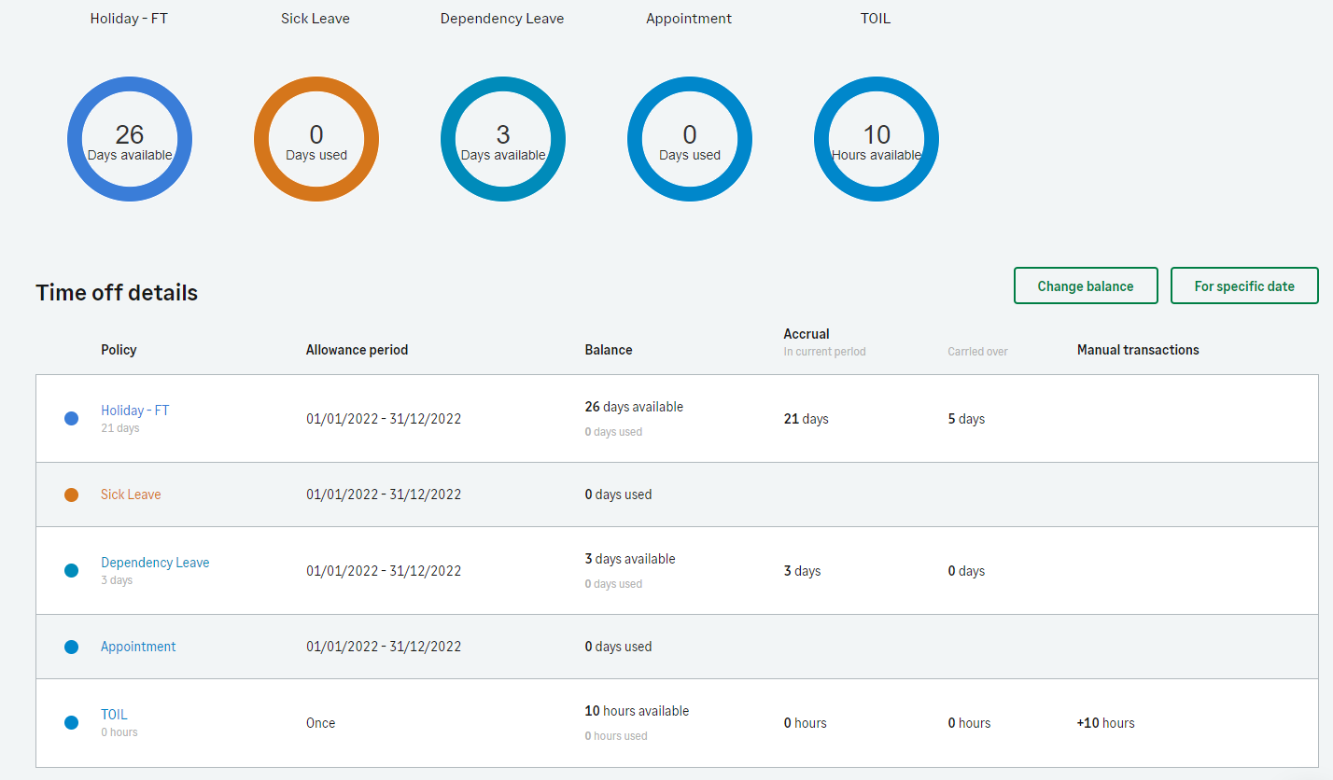Click the +10 hours manual transaction

1105,723
